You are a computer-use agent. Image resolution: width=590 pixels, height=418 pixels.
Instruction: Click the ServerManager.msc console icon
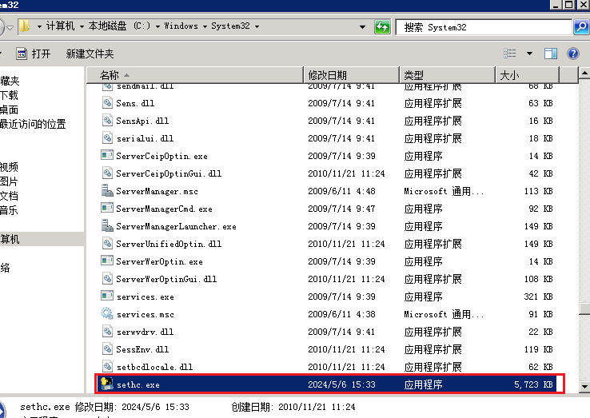(x=107, y=190)
